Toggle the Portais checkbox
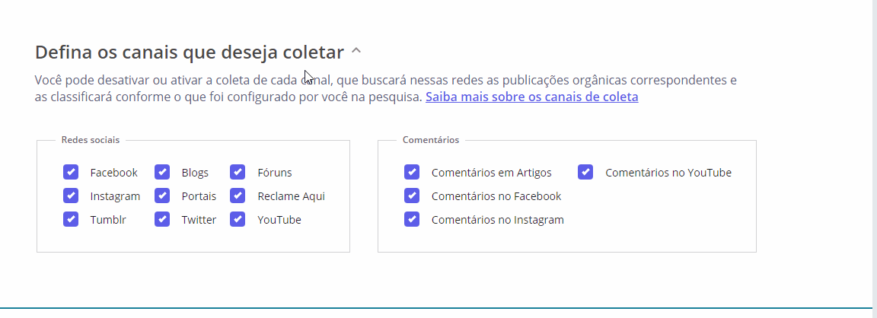 pos(162,196)
